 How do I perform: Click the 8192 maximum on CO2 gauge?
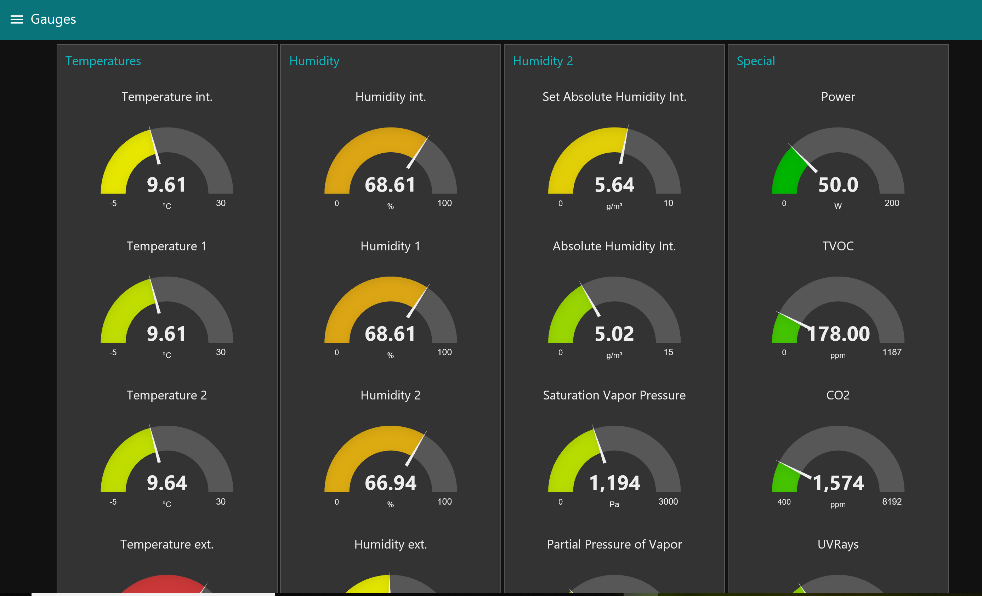pyautogui.click(x=892, y=502)
